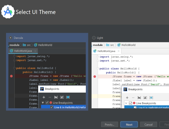Click the remove (–) icon in Darcula preview
The image size is (169, 129).
pyautogui.click(x=50, y=97)
